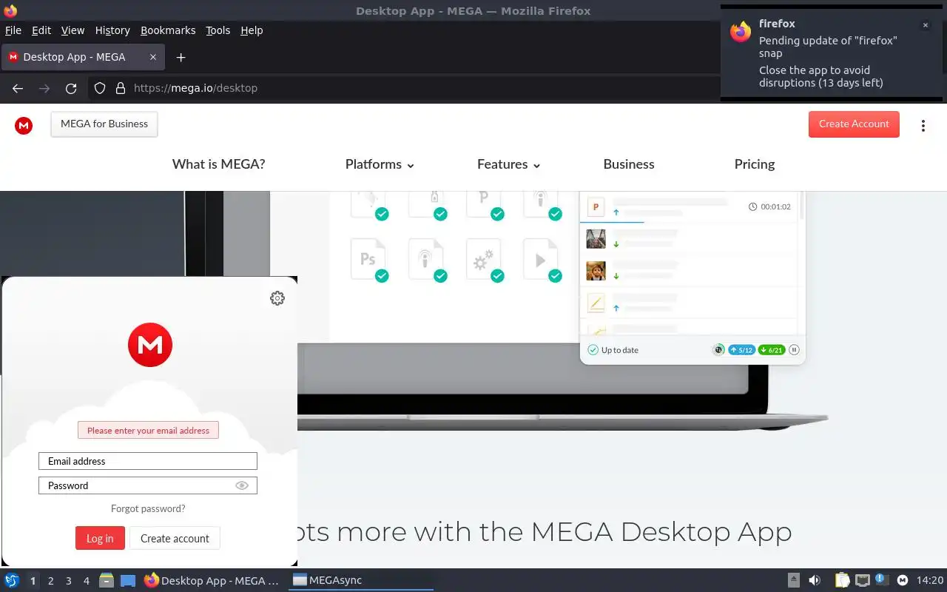The width and height of the screenshot is (947, 592).
Task: Click the 14:20 panel clock
Action: tap(930, 580)
